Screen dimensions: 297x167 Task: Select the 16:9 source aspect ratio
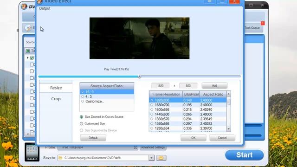pos(107,92)
